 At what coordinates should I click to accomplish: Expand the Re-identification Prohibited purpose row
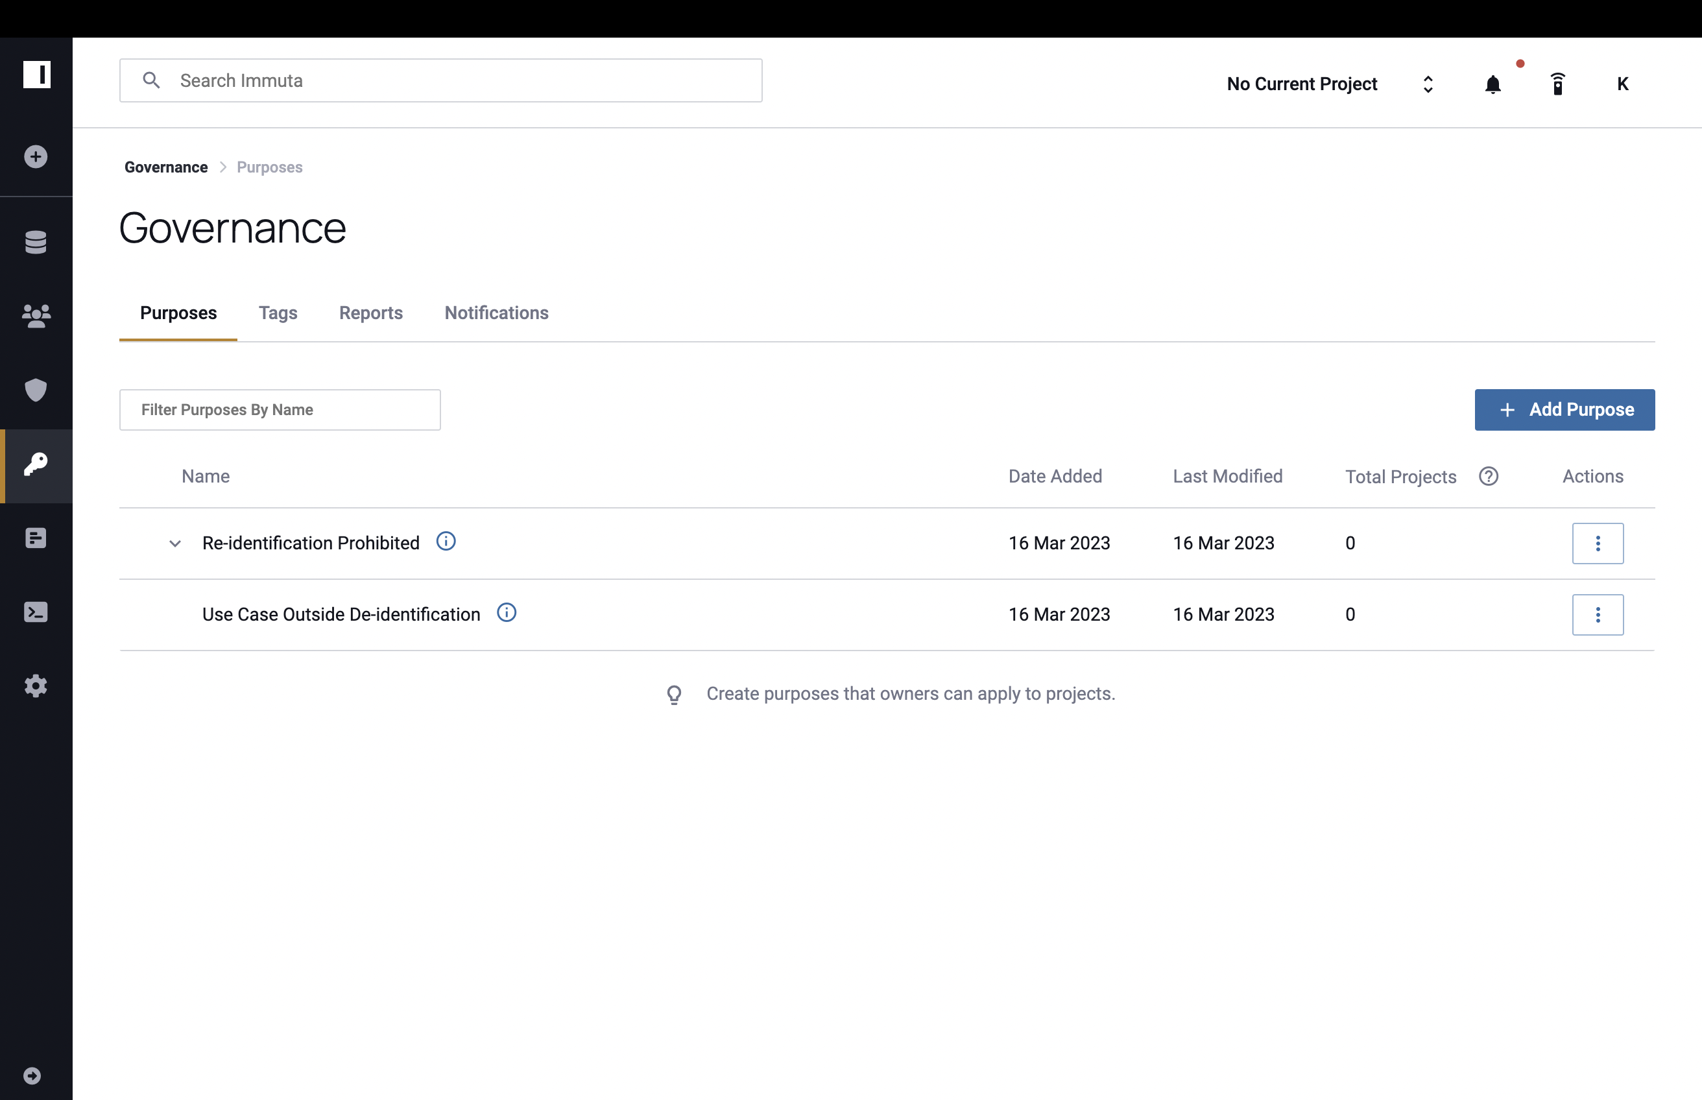coord(174,542)
